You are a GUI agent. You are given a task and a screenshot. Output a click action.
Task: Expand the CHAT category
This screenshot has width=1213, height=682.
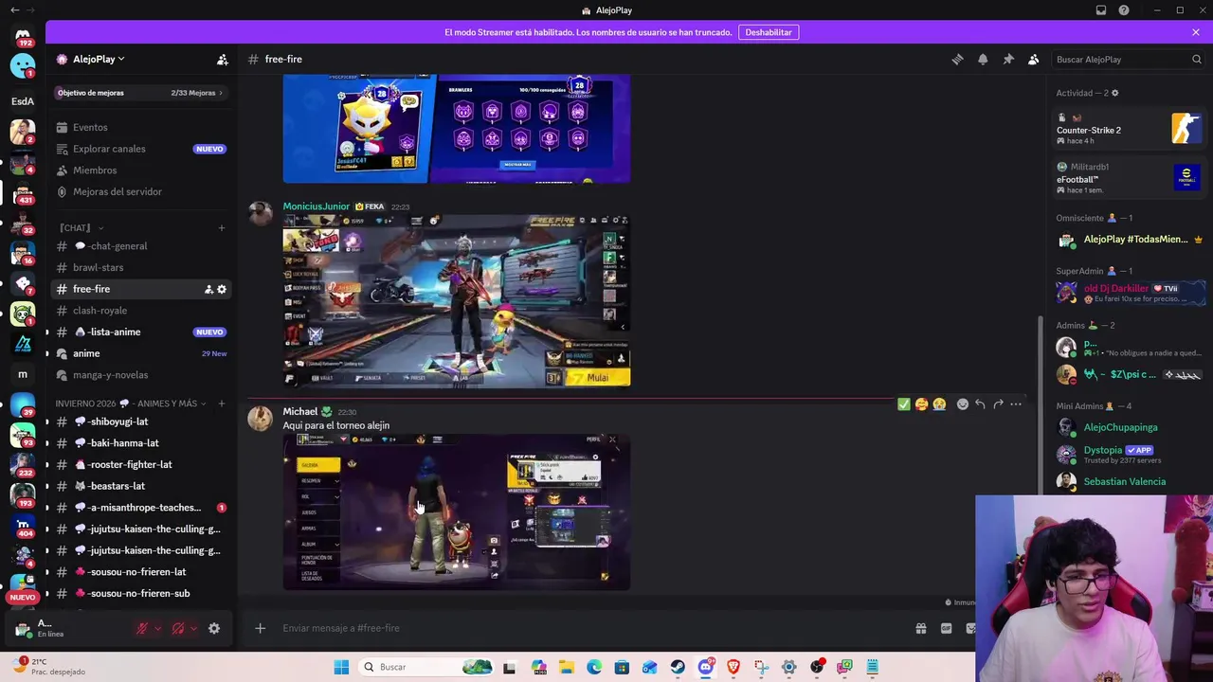pyautogui.click(x=81, y=227)
